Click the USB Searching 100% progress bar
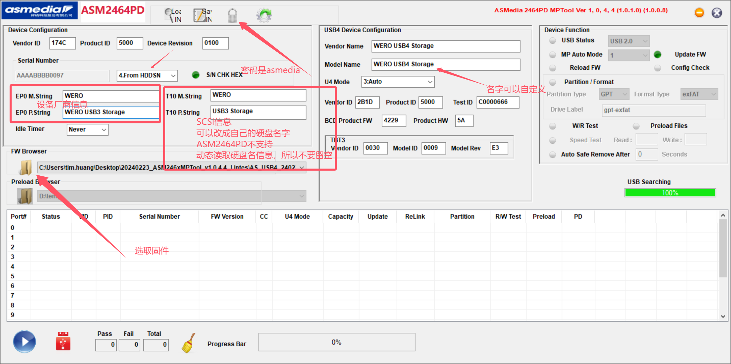Image resolution: width=731 pixels, height=364 pixels. coord(670,193)
